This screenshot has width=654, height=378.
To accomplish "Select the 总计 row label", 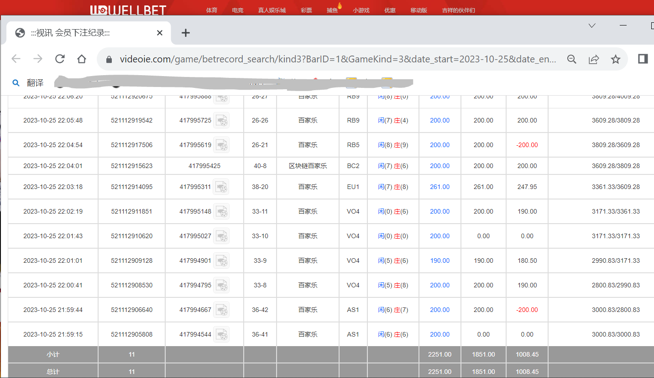I will pyautogui.click(x=53, y=372).
